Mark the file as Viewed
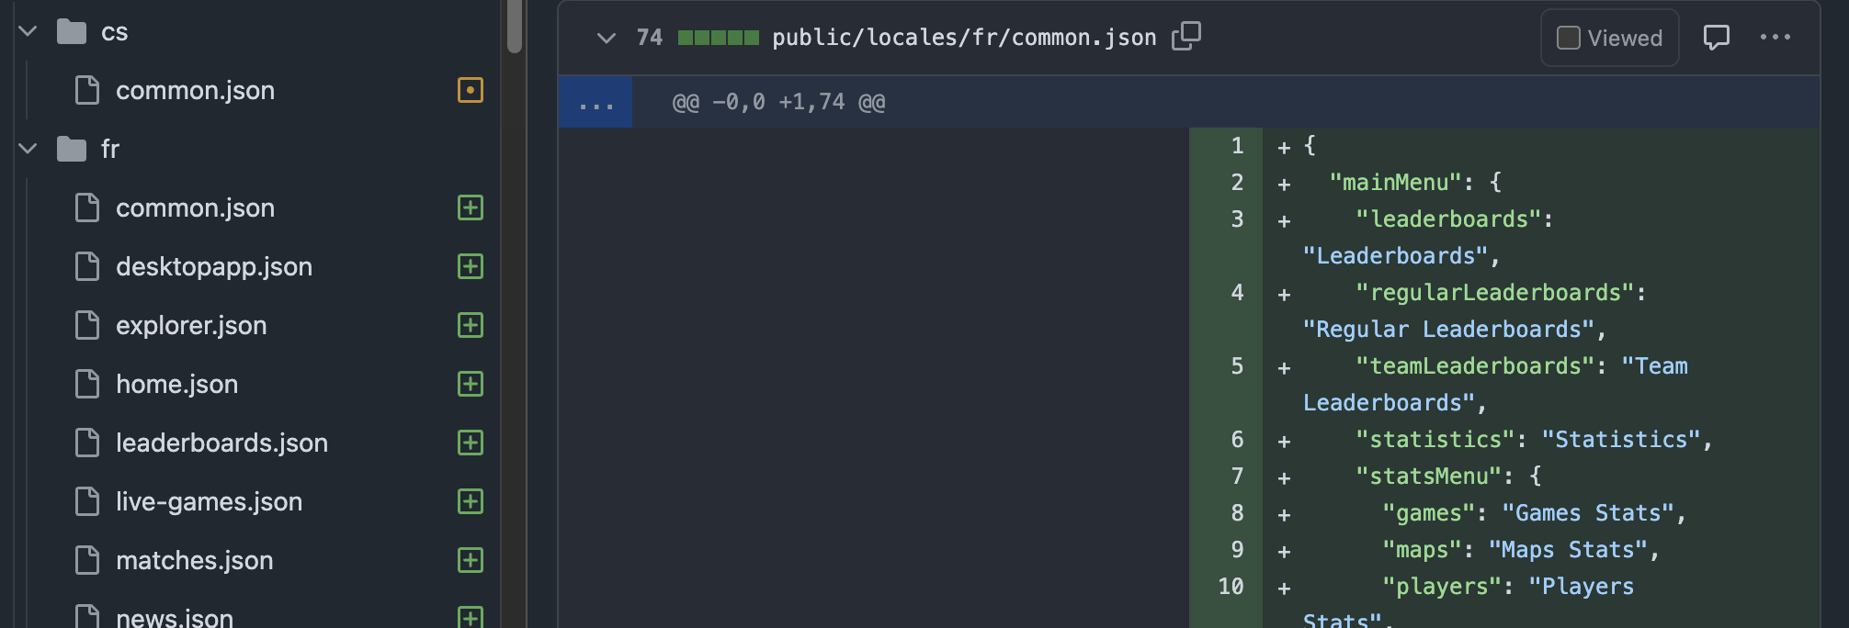Image resolution: width=1849 pixels, height=628 pixels. coord(1610,38)
